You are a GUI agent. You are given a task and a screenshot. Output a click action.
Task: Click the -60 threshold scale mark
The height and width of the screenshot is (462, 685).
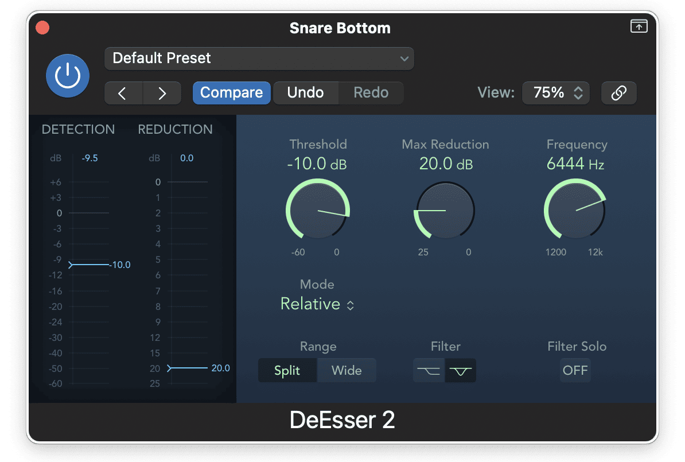tap(298, 252)
